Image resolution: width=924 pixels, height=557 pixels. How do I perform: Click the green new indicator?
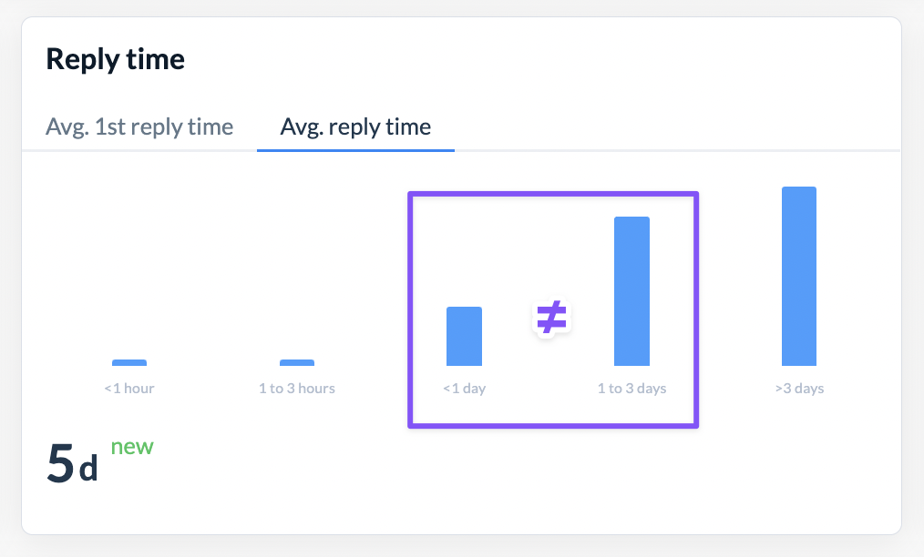[132, 446]
